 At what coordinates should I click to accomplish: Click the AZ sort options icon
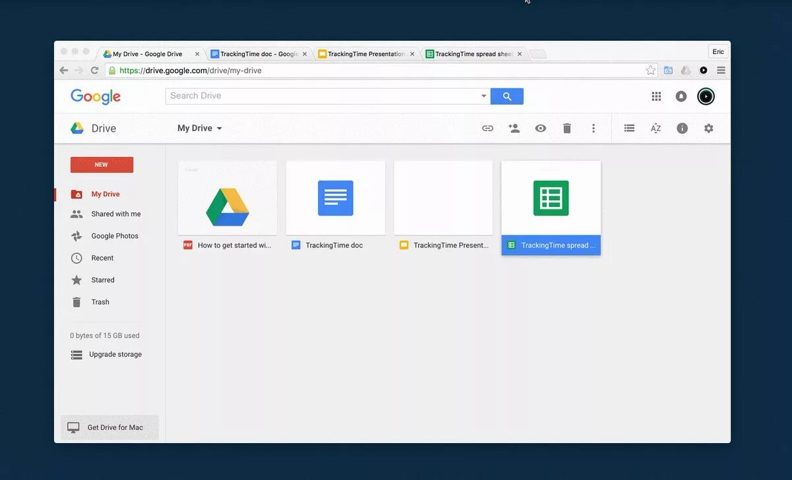tap(655, 129)
